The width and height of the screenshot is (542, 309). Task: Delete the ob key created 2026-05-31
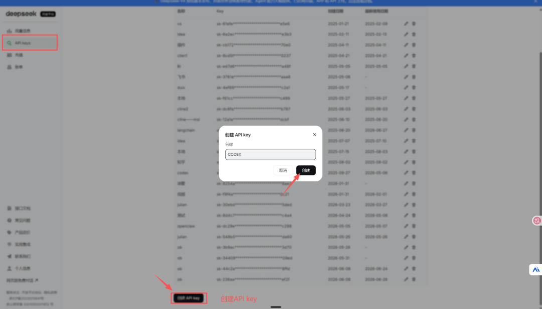click(x=414, y=258)
